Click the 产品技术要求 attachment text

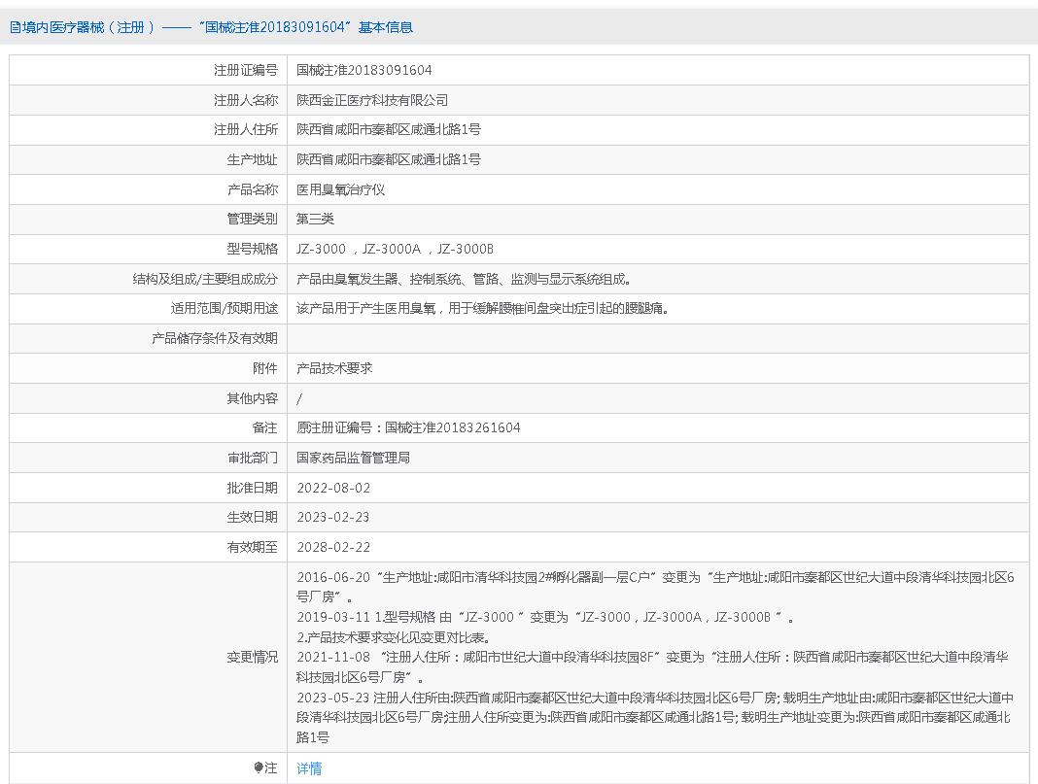[x=334, y=368]
